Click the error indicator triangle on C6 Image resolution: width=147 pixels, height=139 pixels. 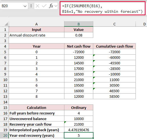[94, 55]
